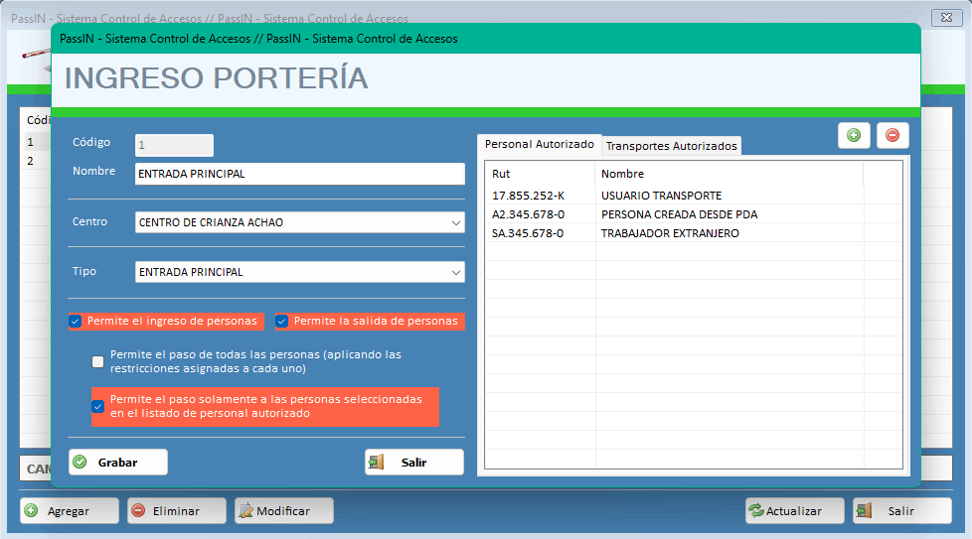Viewport: 972px width, 539px height.
Task: Select the Personal Autorizado tab
Action: click(x=539, y=144)
